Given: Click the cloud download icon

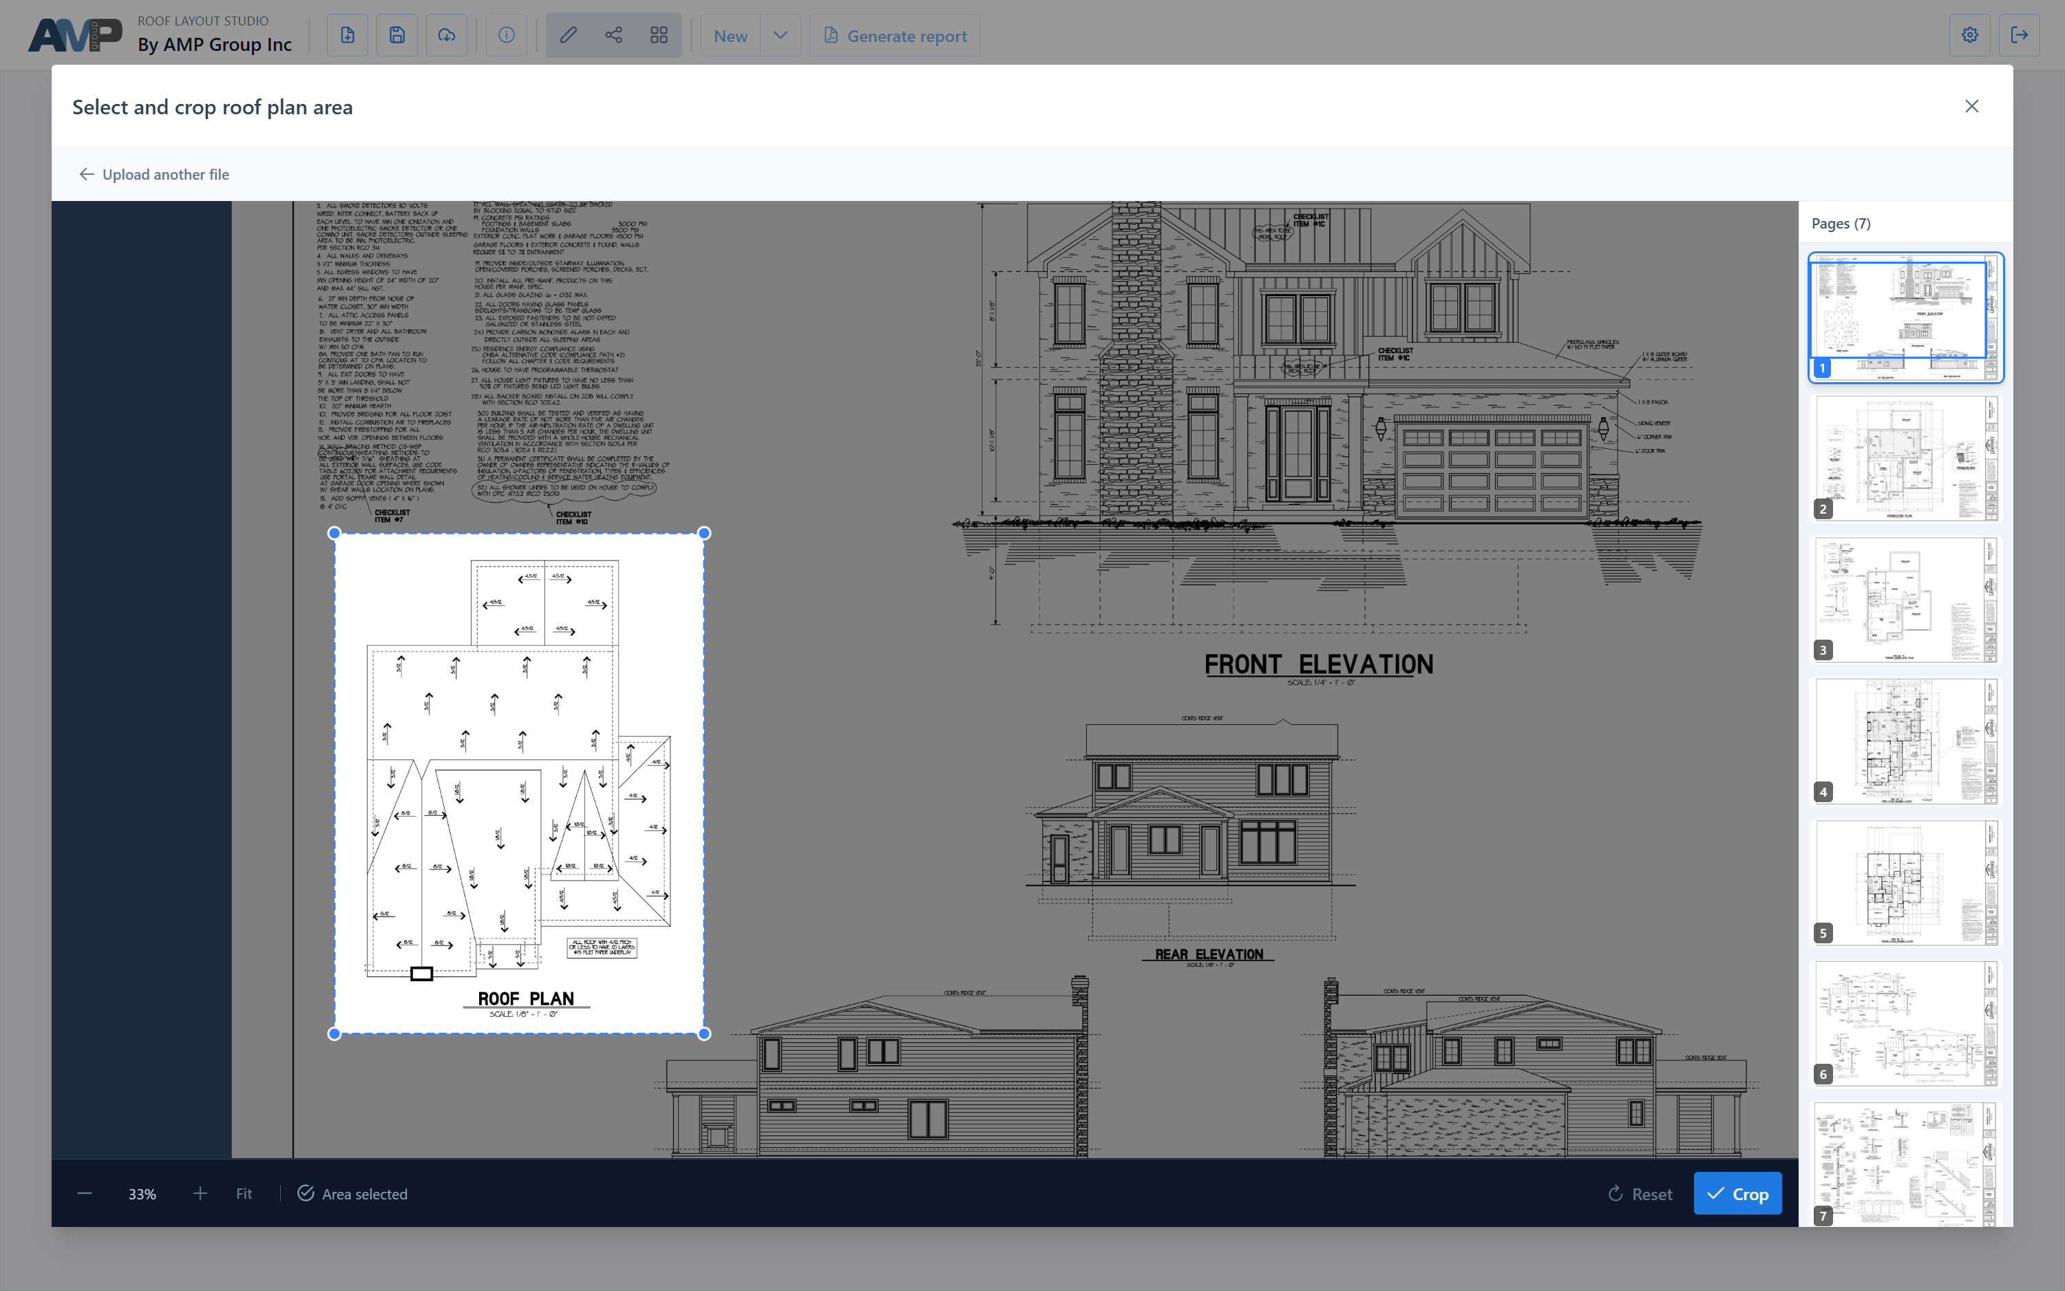Looking at the screenshot, I should click(446, 35).
